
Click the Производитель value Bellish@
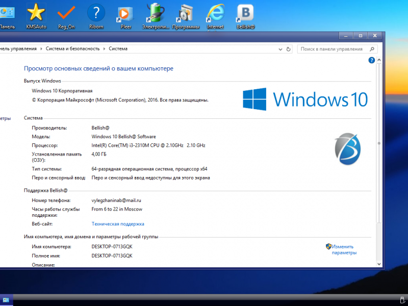(100, 128)
